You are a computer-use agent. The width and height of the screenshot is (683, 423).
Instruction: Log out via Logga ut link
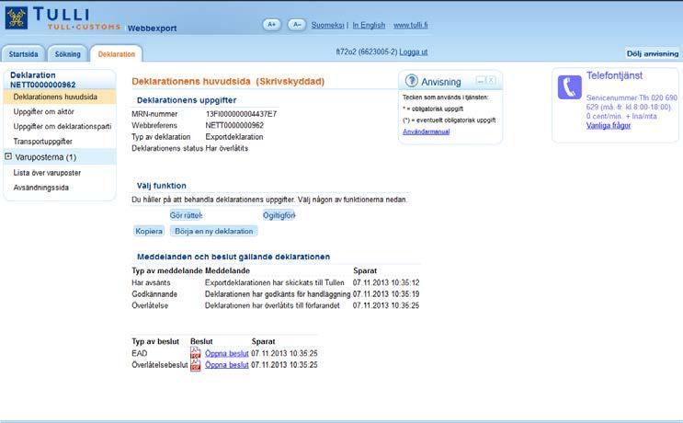[x=414, y=51]
